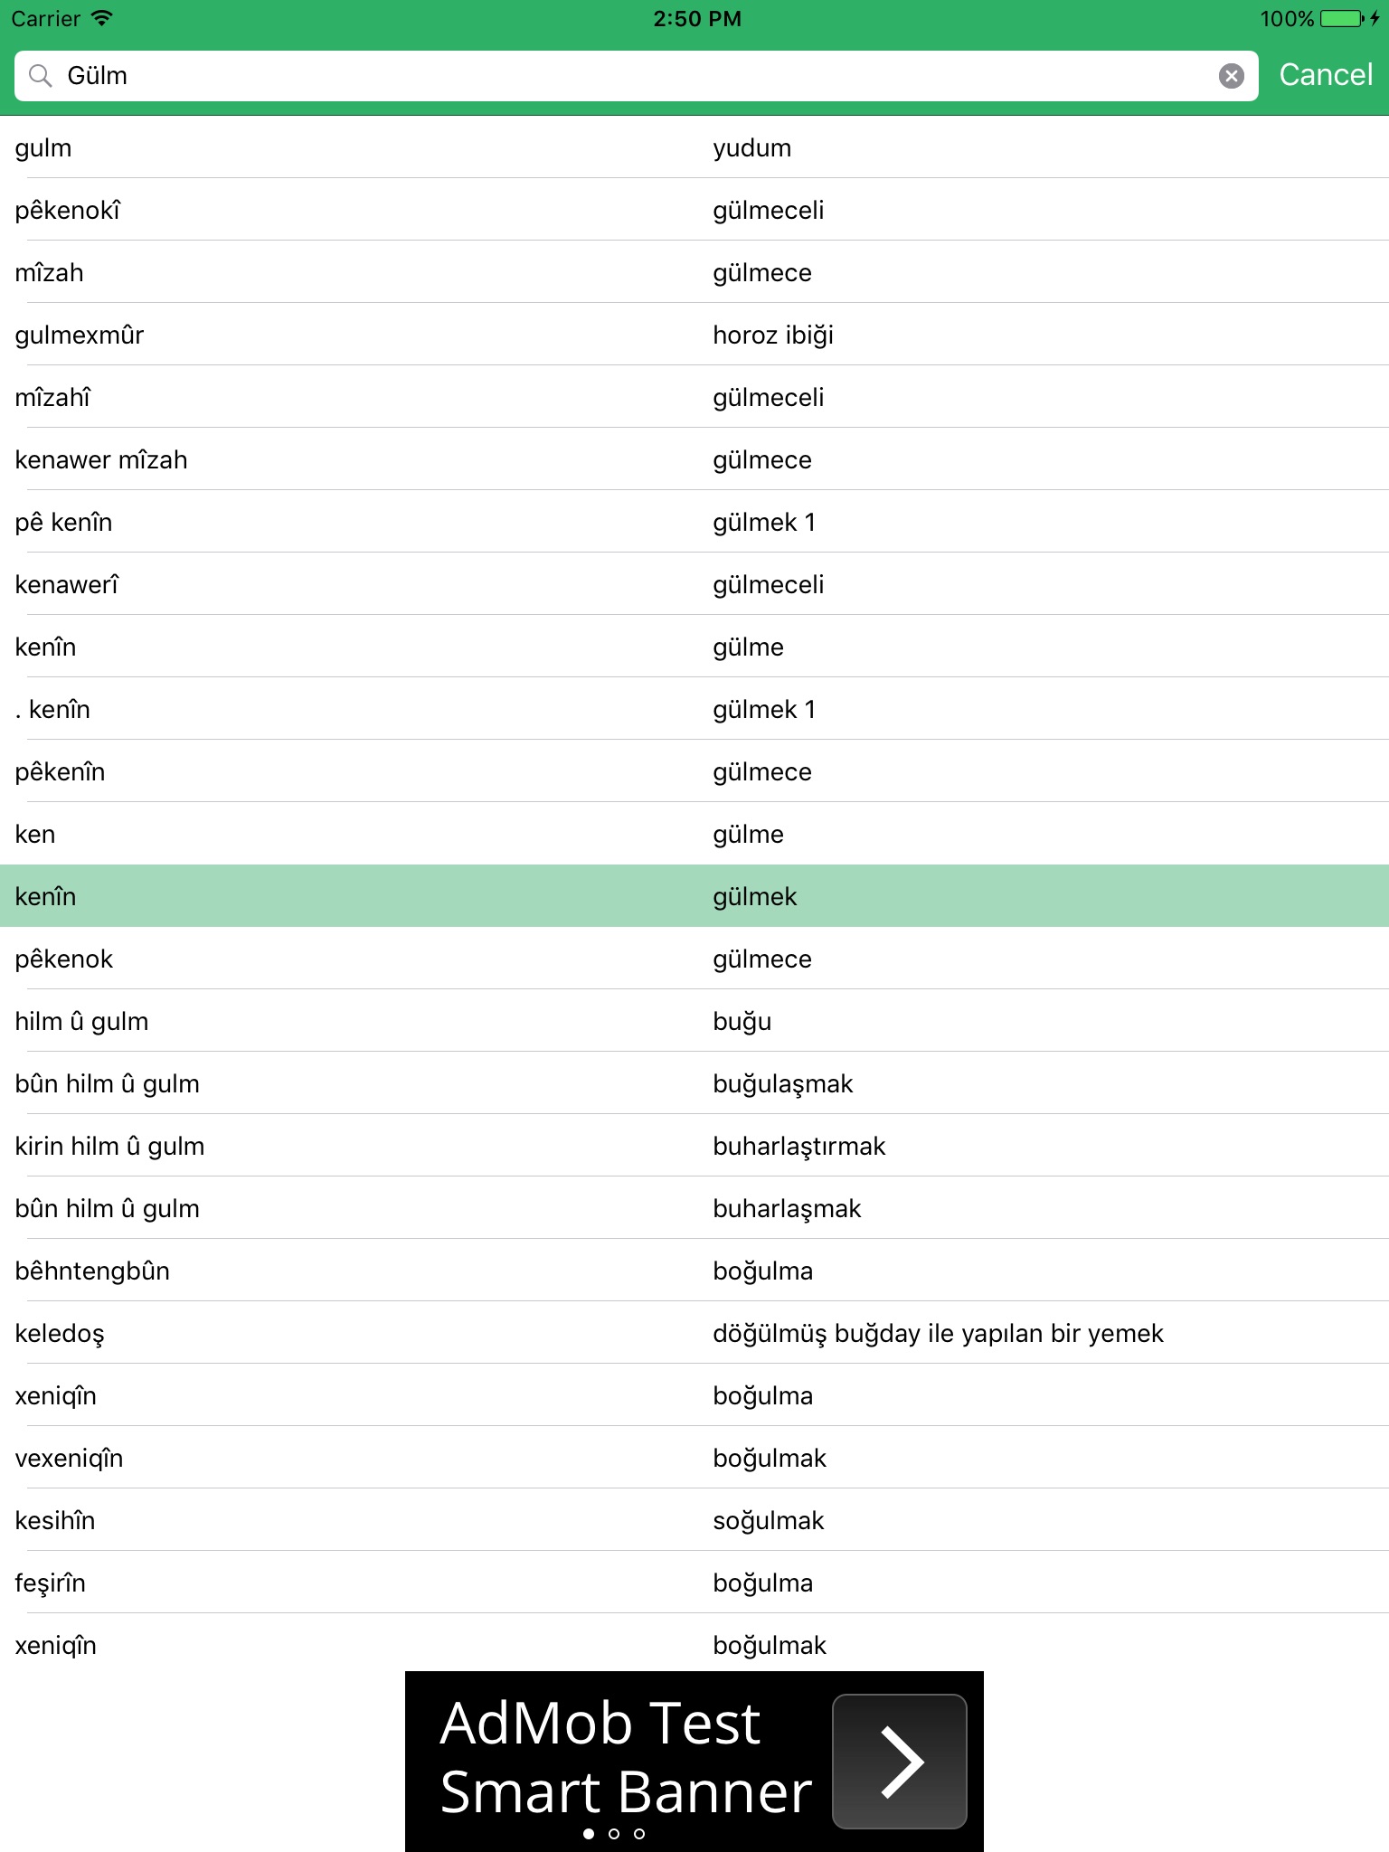Open the kirin hilm û gulm row

click(694, 1146)
